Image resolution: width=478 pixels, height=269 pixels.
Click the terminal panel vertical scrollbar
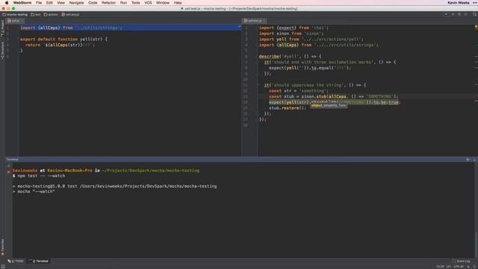[x=476, y=244]
